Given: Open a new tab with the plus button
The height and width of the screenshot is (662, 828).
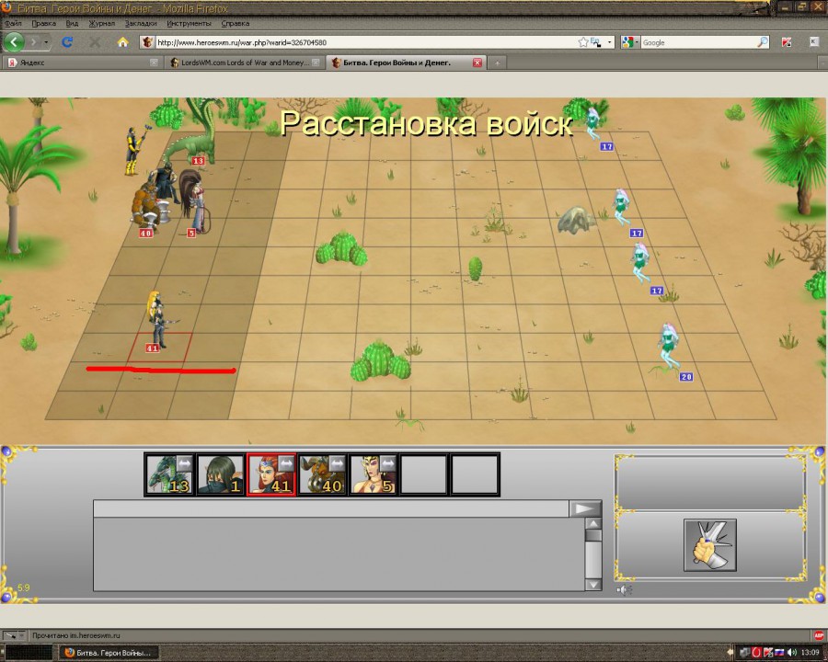Looking at the screenshot, I should (497, 63).
